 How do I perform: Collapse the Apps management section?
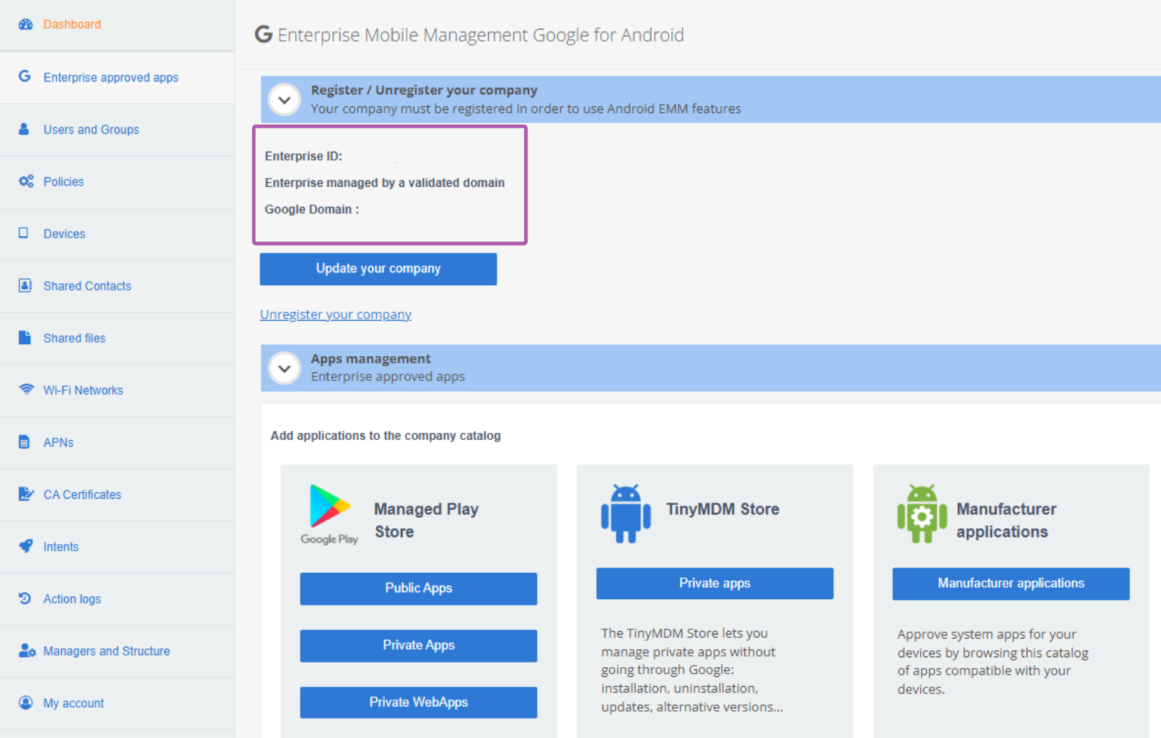click(x=285, y=368)
